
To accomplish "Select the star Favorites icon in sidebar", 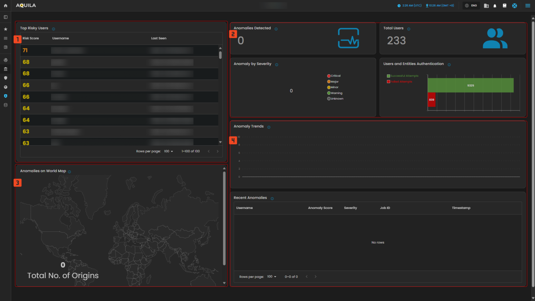I will 5,29.
